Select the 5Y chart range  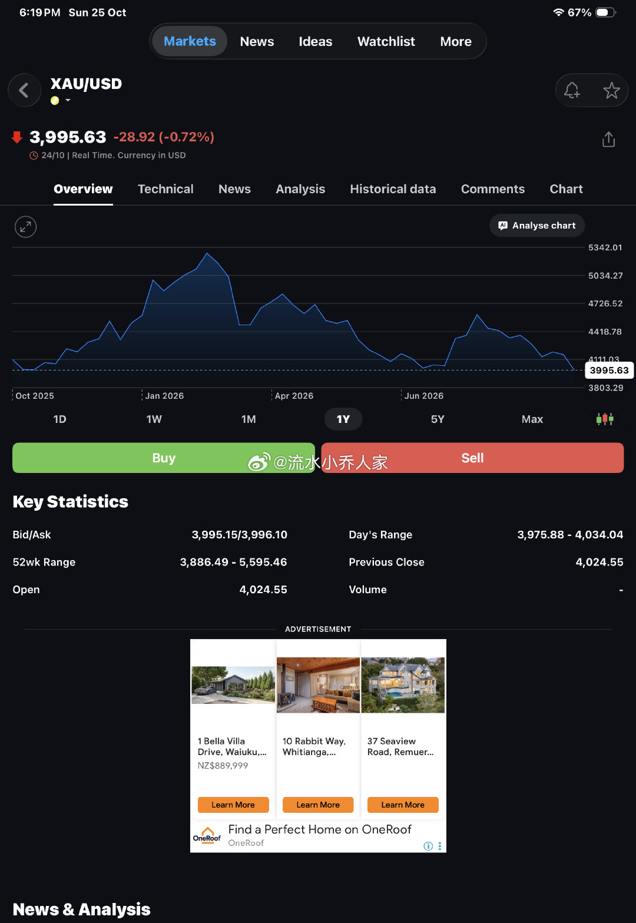tap(438, 419)
